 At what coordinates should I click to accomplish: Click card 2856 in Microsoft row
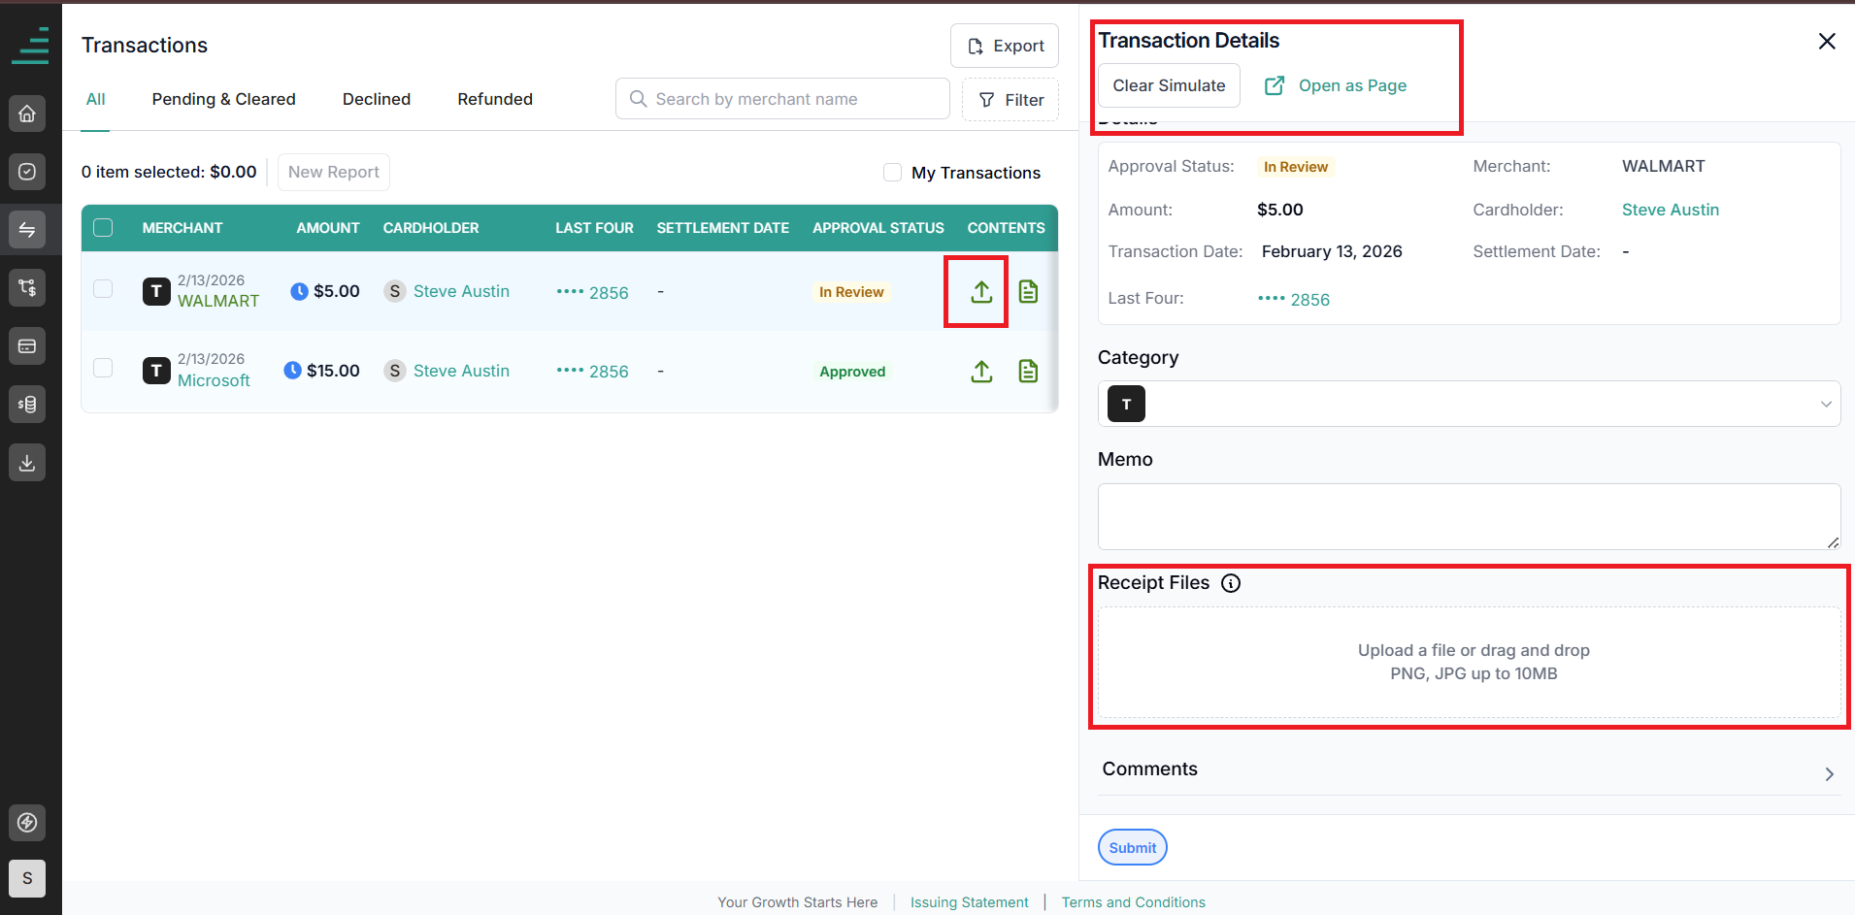click(x=592, y=372)
